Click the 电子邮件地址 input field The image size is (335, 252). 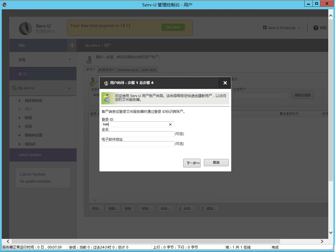[x=138, y=144]
